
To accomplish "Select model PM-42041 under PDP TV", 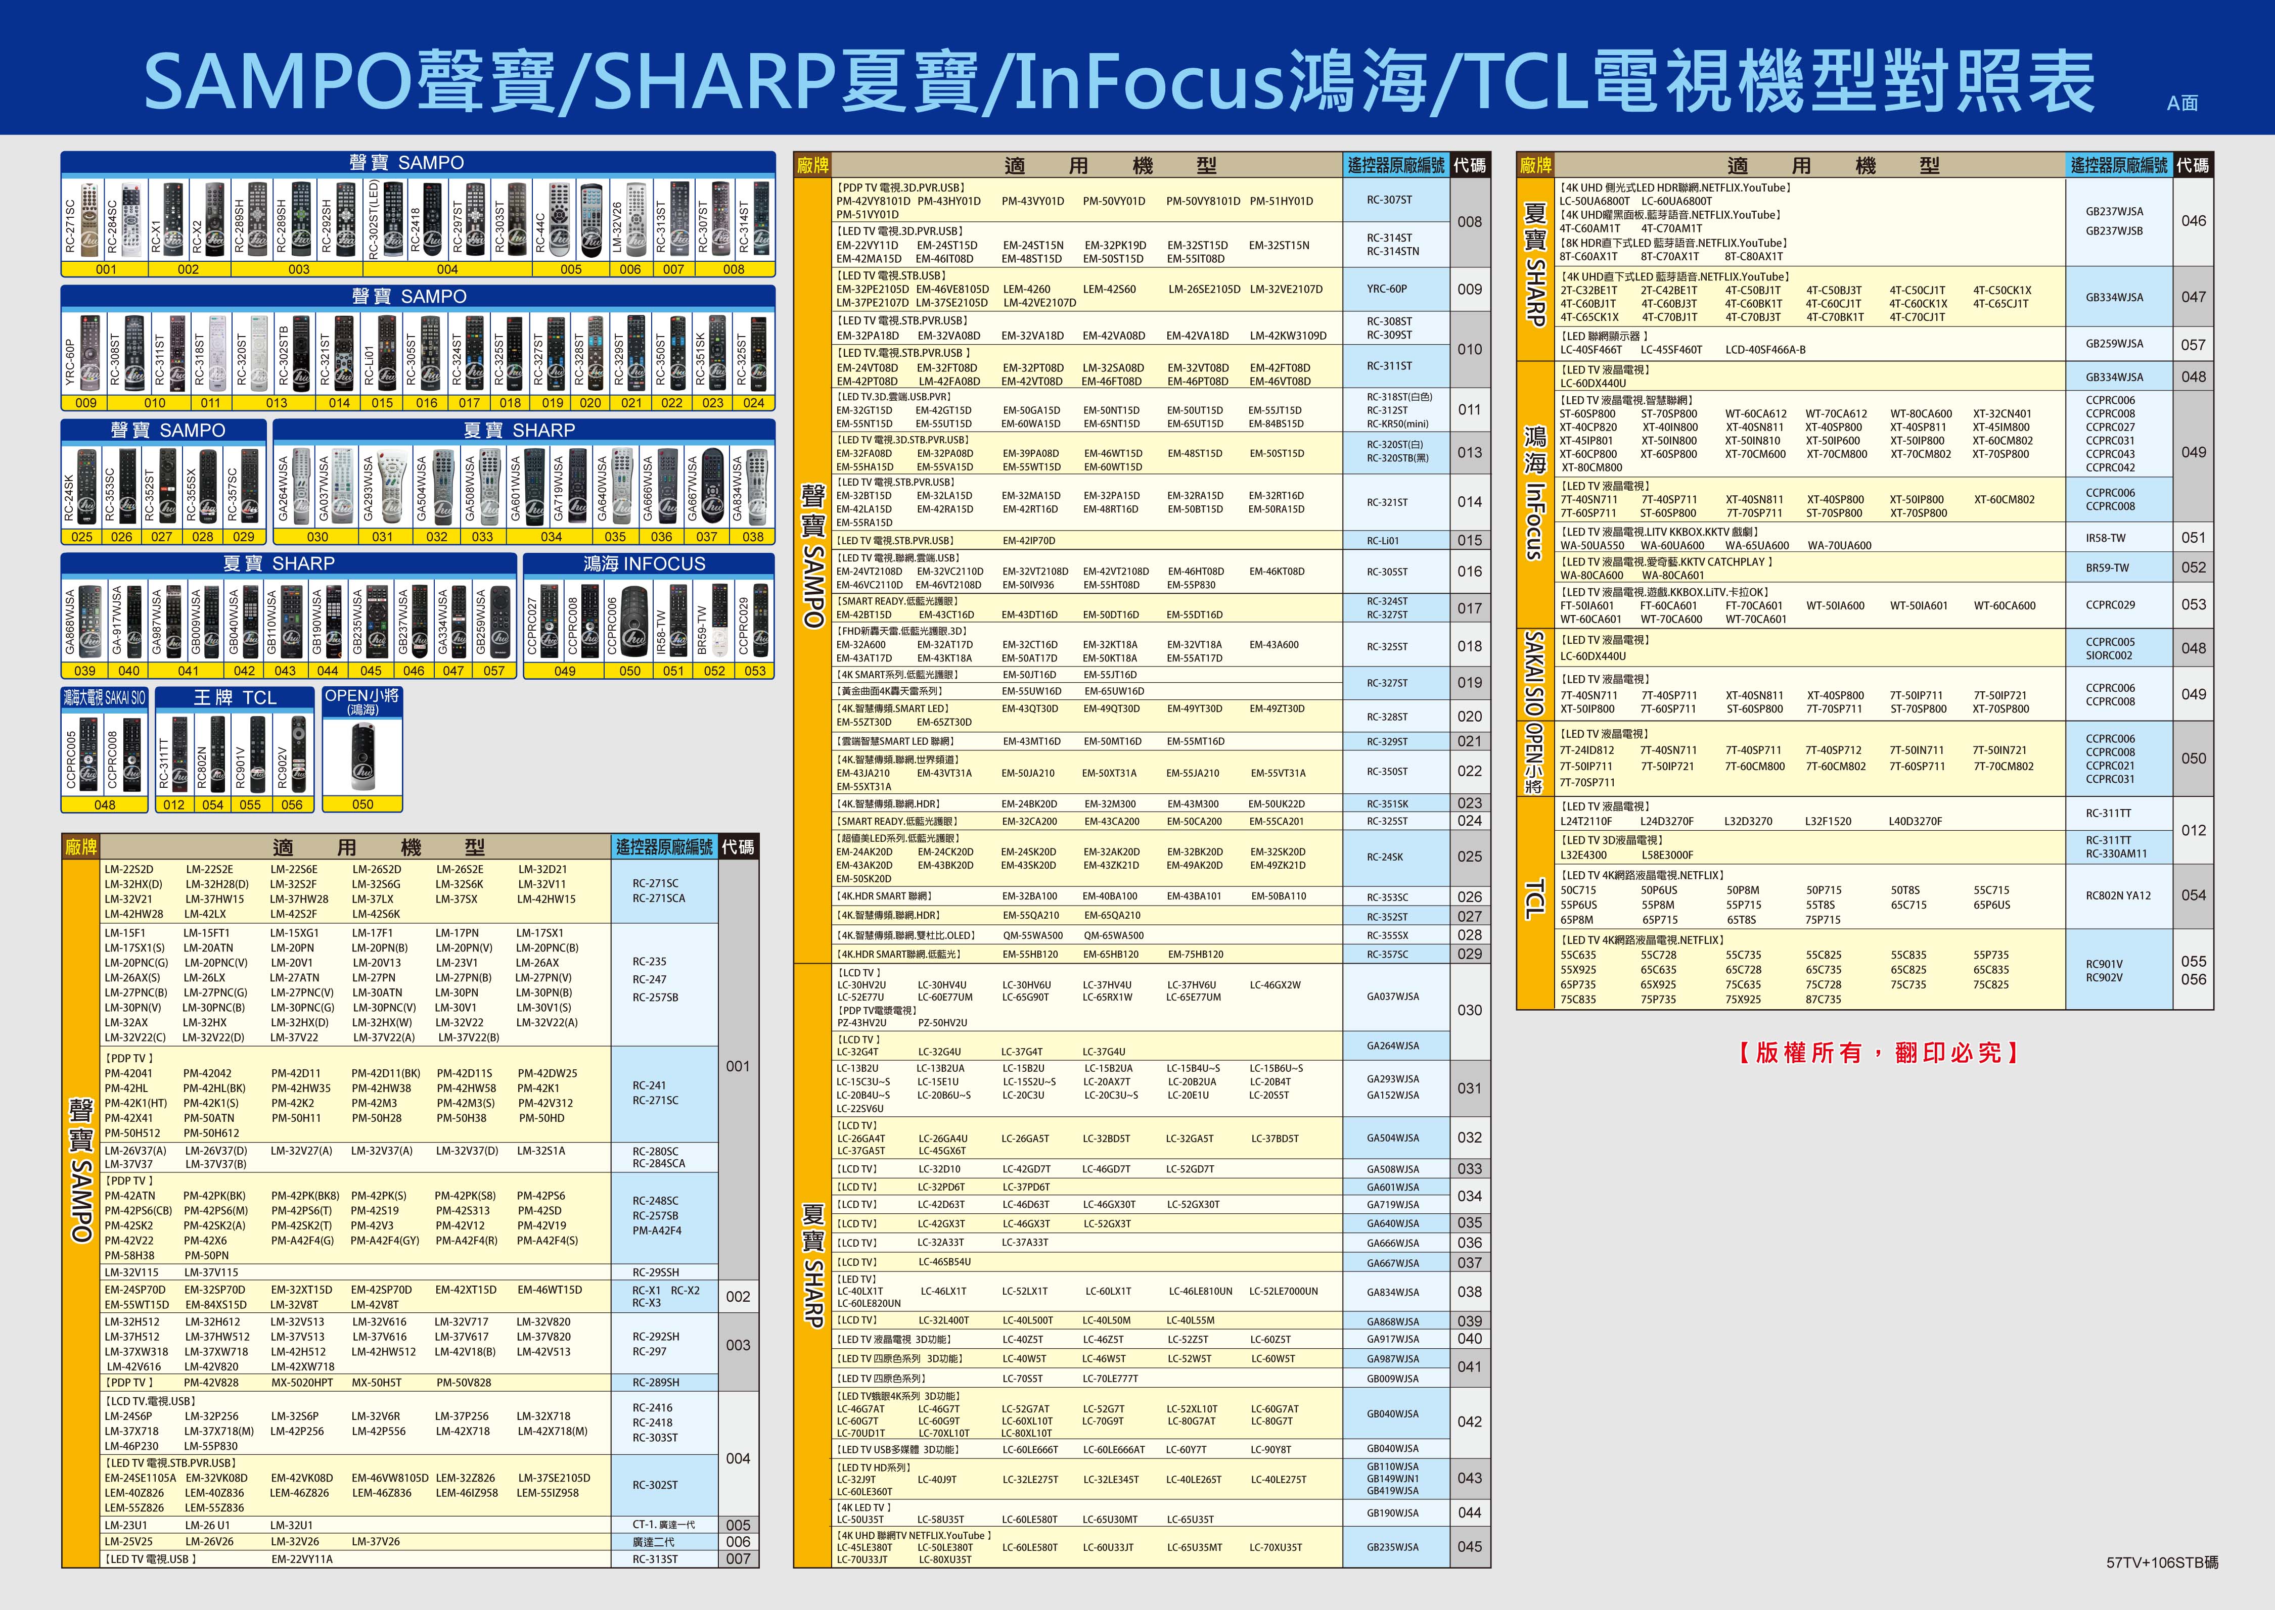I will pyautogui.click(x=129, y=1073).
